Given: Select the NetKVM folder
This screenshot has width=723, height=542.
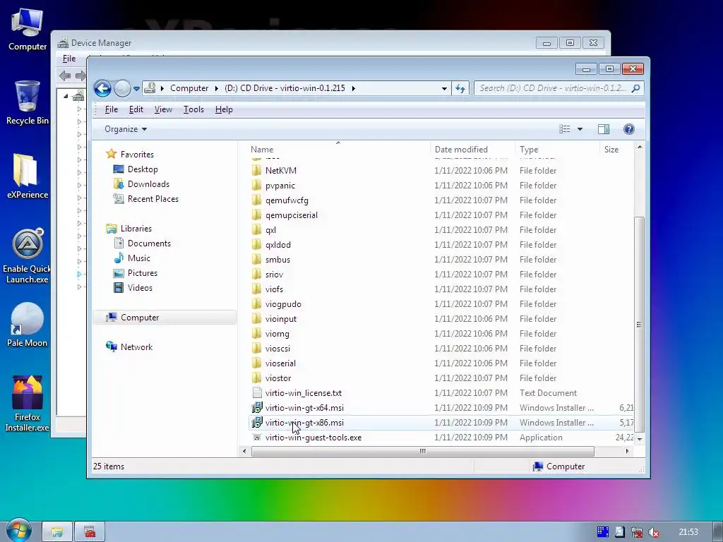Looking at the screenshot, I should pos(281,171).
